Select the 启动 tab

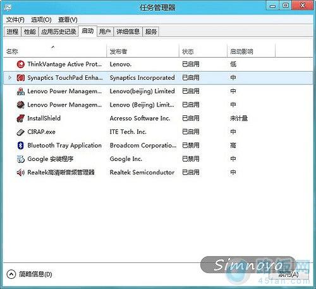pyautogui.click(x=88, y=31)
